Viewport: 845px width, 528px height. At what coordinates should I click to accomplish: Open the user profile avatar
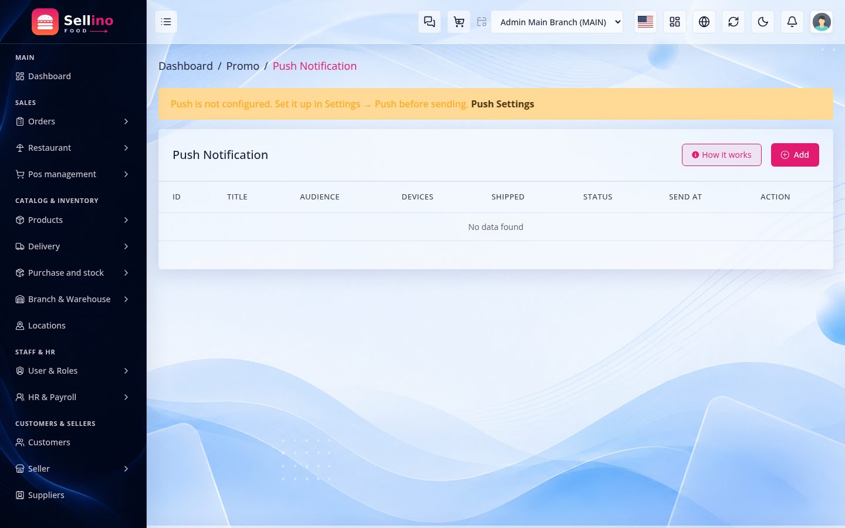pos(822,22)
